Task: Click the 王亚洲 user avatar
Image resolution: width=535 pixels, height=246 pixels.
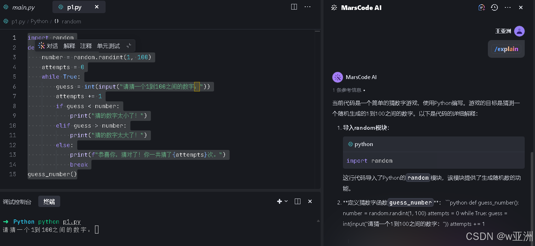Action: 519,31
